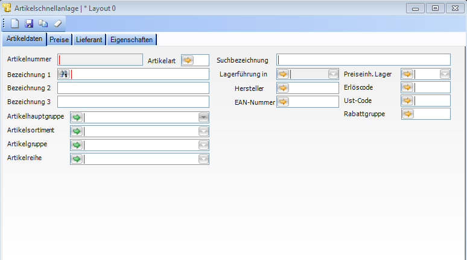
Task: Click the Artikelart lookup arrow button
Action: coord(188,60)
